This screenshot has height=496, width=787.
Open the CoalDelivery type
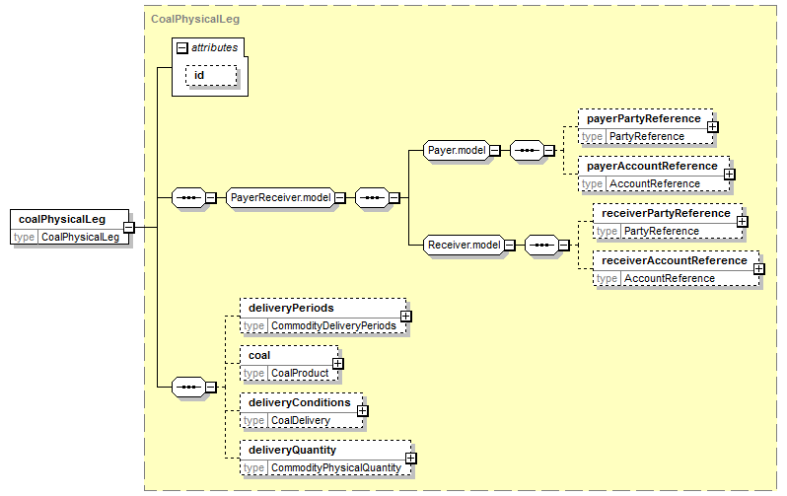pos(301,421)
